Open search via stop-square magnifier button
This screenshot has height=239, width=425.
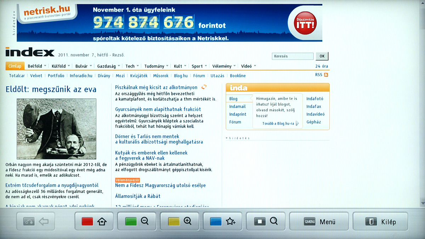[x=266, y=222]
